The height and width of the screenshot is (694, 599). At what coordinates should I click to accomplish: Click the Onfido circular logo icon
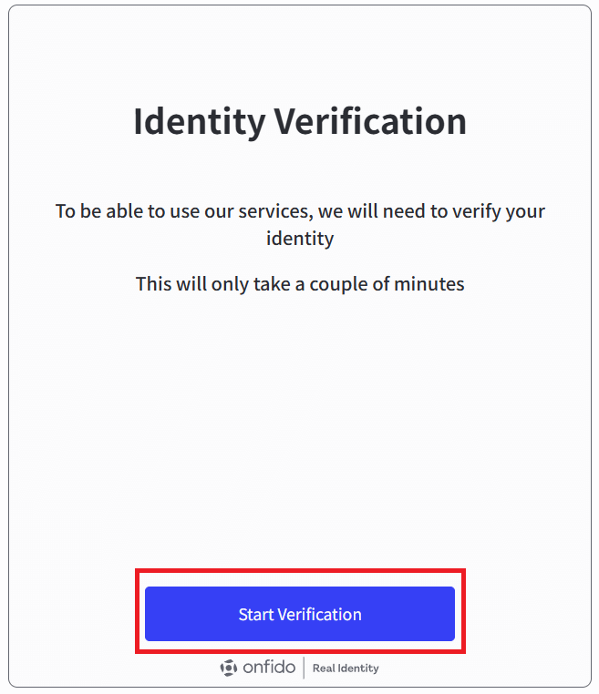(x=229, y=668)
